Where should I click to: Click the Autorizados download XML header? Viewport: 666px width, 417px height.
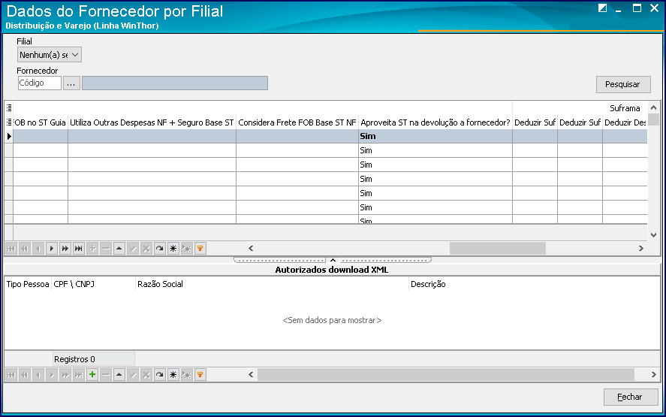point(332,270)
